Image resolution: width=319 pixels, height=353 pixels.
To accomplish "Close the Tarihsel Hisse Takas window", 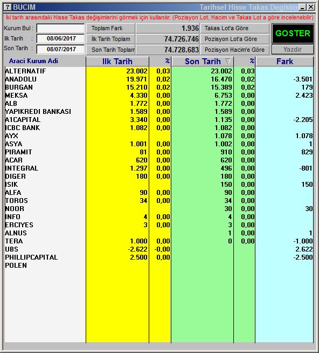I will [311, 7].
